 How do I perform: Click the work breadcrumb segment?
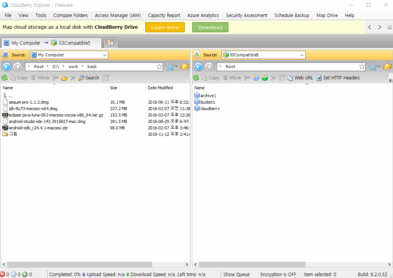click(x=73, y=67)
